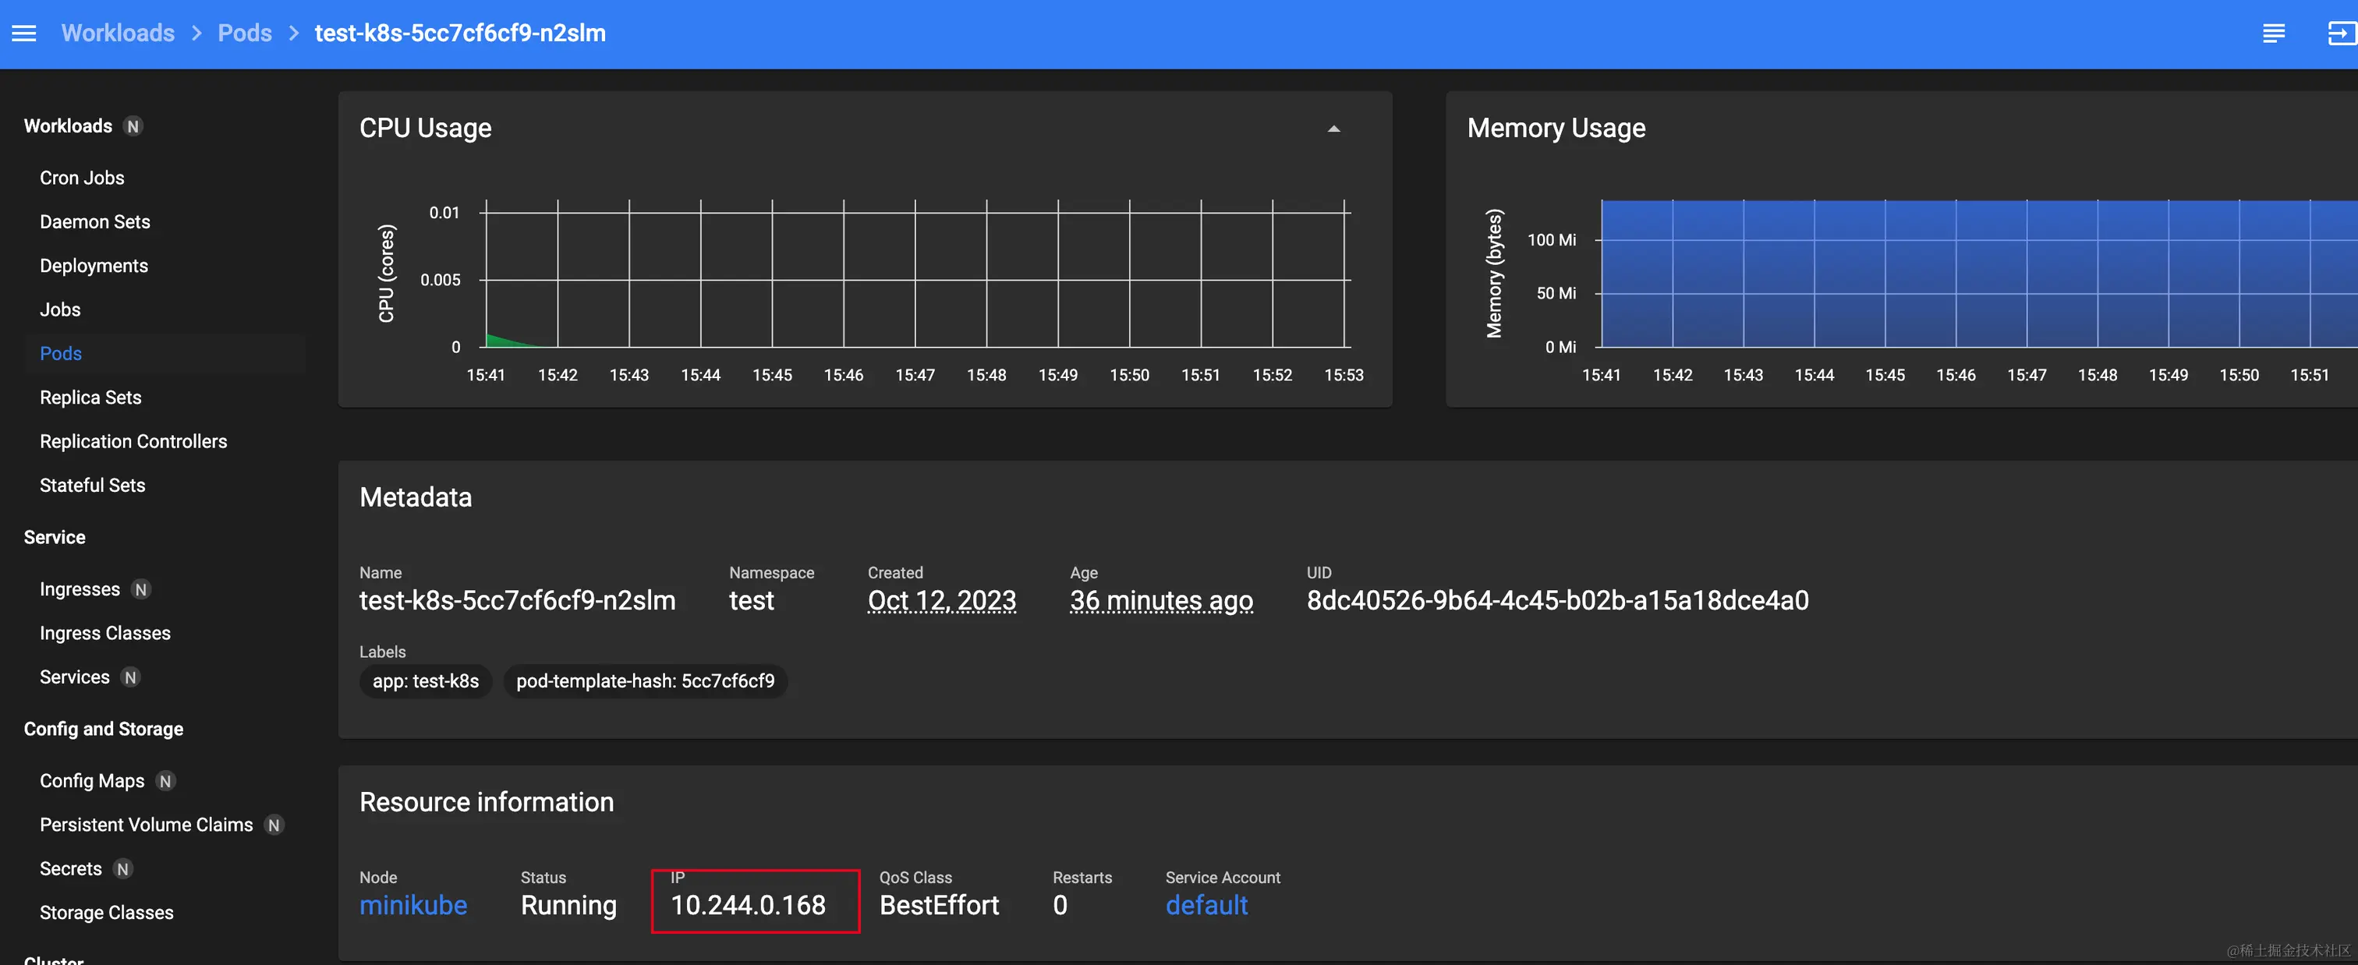Click the N badge beside Ingresses
The height and width of the screenshot is (965, 2358).
(141, 590)
